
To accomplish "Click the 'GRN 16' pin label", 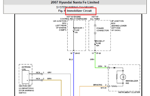I will coord(102,66).
